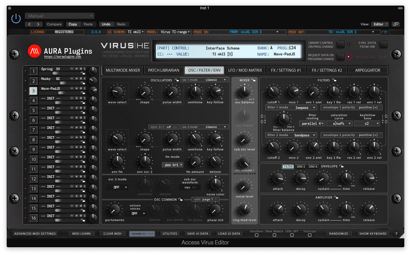411x255 pixels.
Task: Toggle the FILTERS section lock icon
Action: point(334,80)
